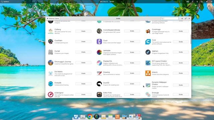This screenshot has height=120, width=214.
Task: Open Mail app from dock
Action: (x=103, y=117)
